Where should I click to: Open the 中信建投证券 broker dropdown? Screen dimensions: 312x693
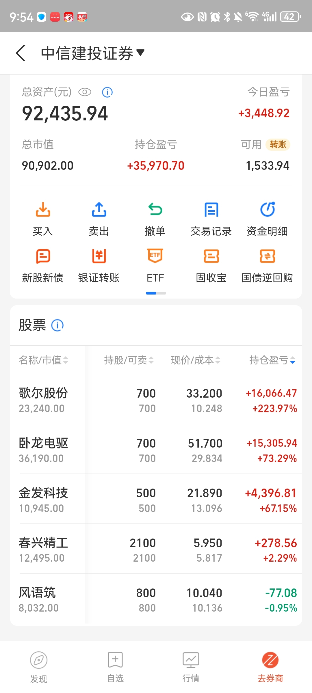(92, 53)
